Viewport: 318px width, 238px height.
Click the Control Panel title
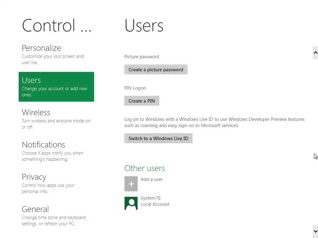57,25
